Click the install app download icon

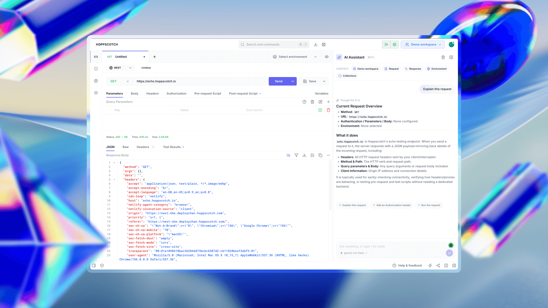point(316,44)
